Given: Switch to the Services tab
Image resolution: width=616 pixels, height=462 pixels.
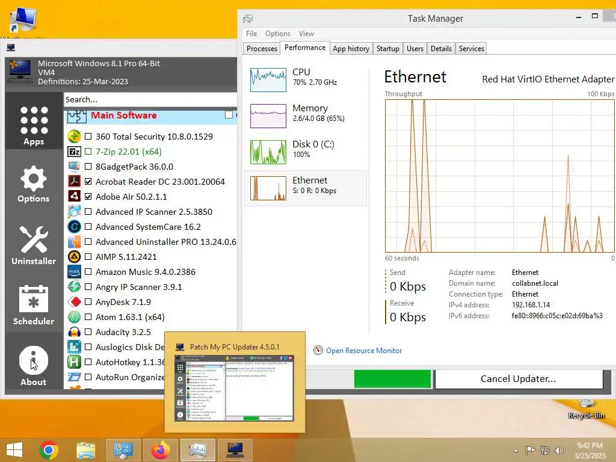Looking at the screenshot, I should tap(471, 49).
